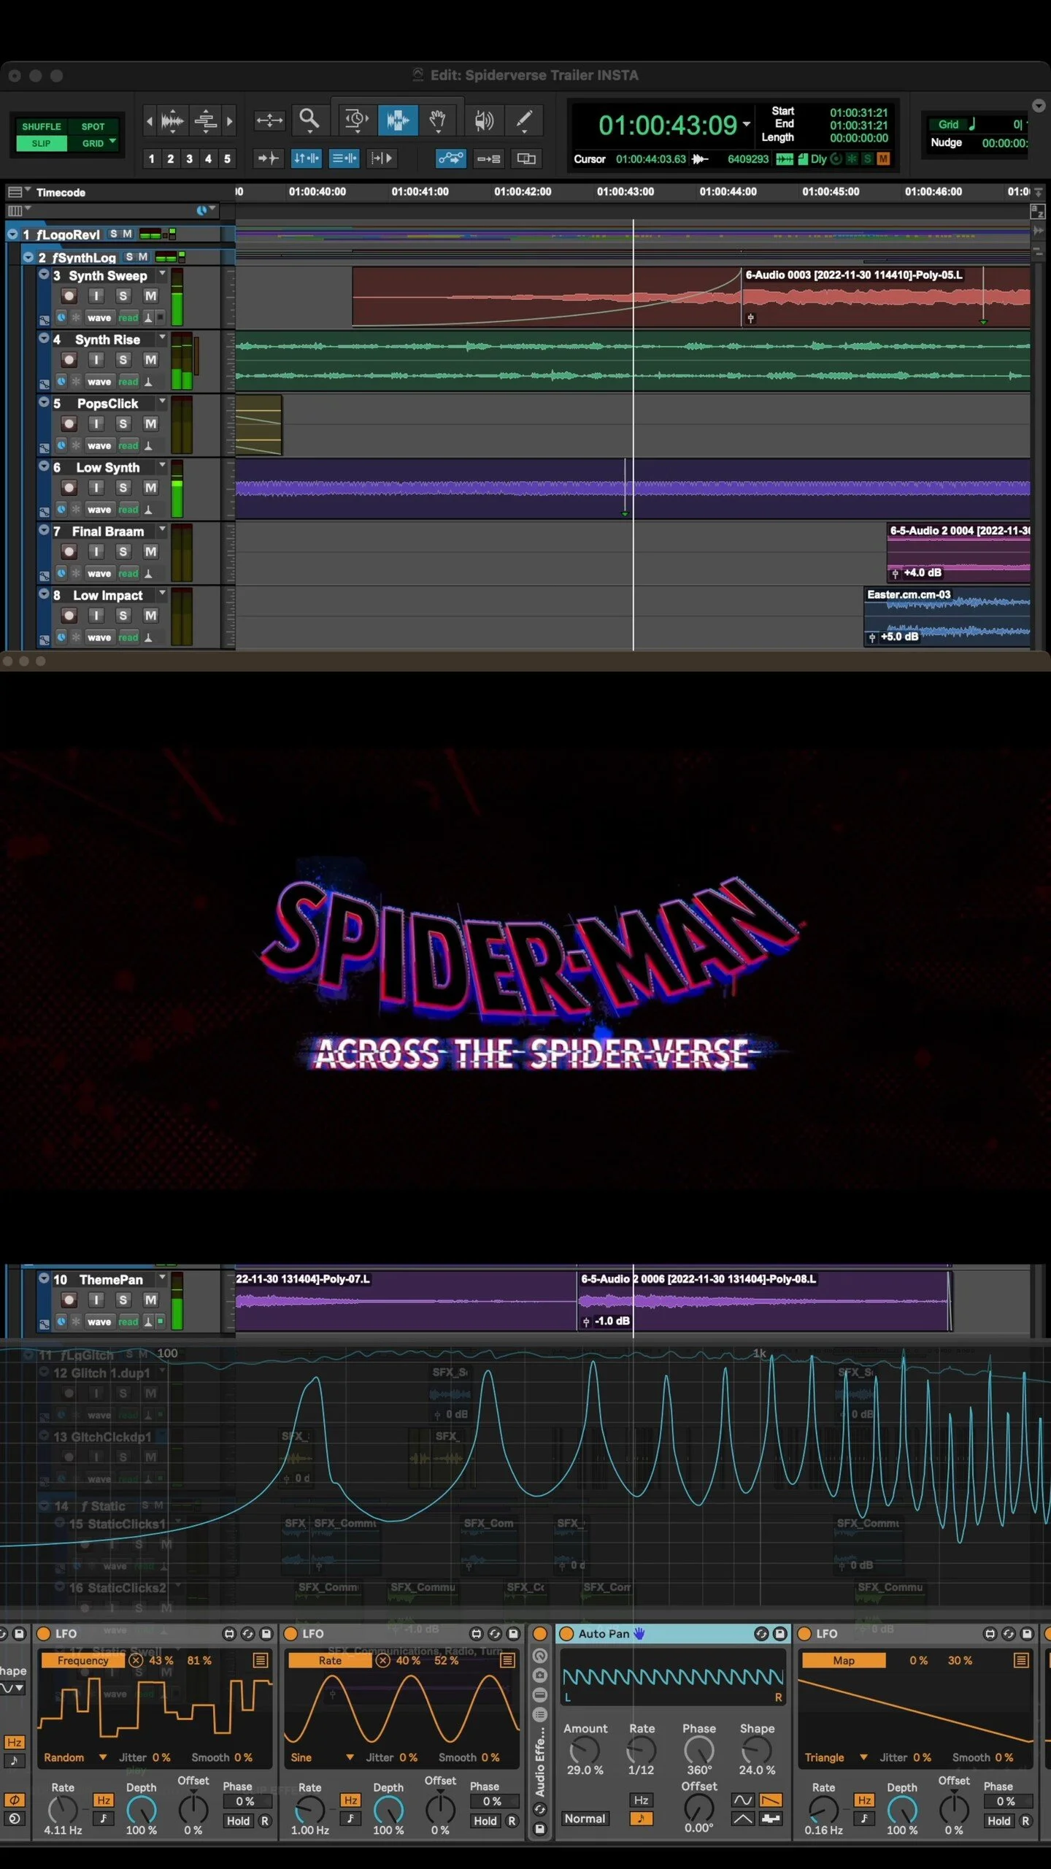The image size is (1051, 1869).
Task: Select the Scrubber speaker tool
Action: (483, 120)
